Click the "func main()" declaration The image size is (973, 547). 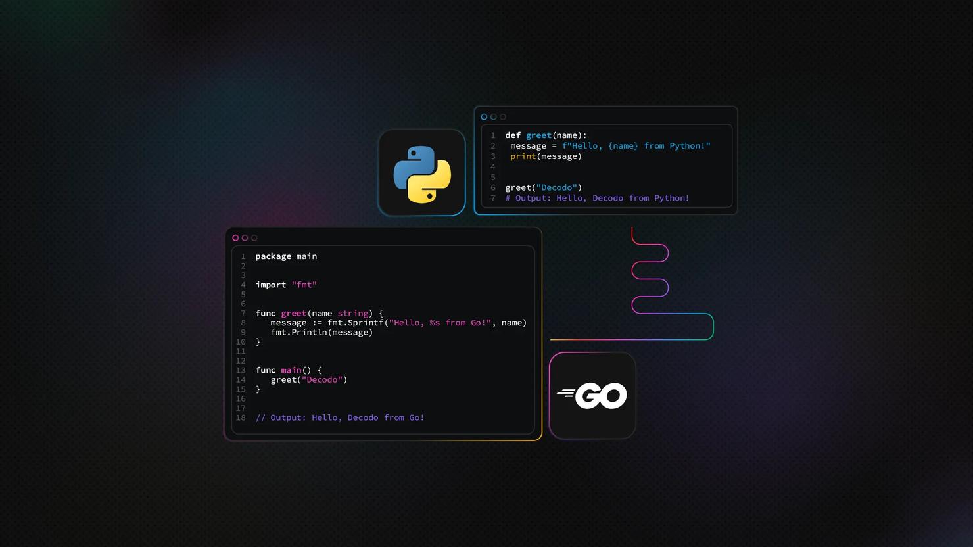click(289, 370)
